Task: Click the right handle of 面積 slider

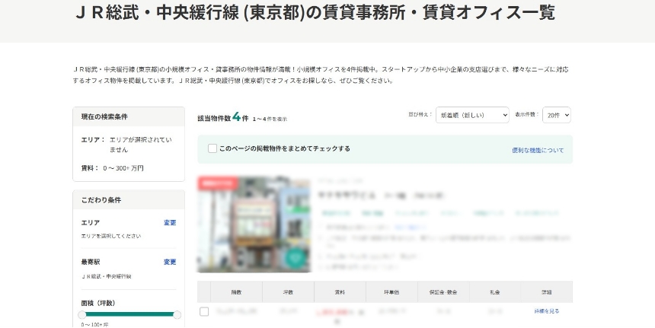Action: point(177,314)
